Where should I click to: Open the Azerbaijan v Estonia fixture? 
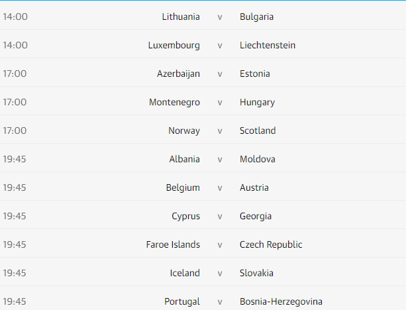tap(220, 74)
